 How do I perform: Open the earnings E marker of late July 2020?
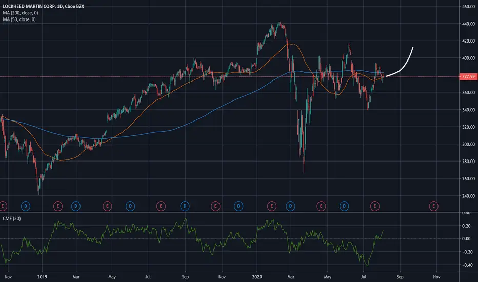coord(375,206)
